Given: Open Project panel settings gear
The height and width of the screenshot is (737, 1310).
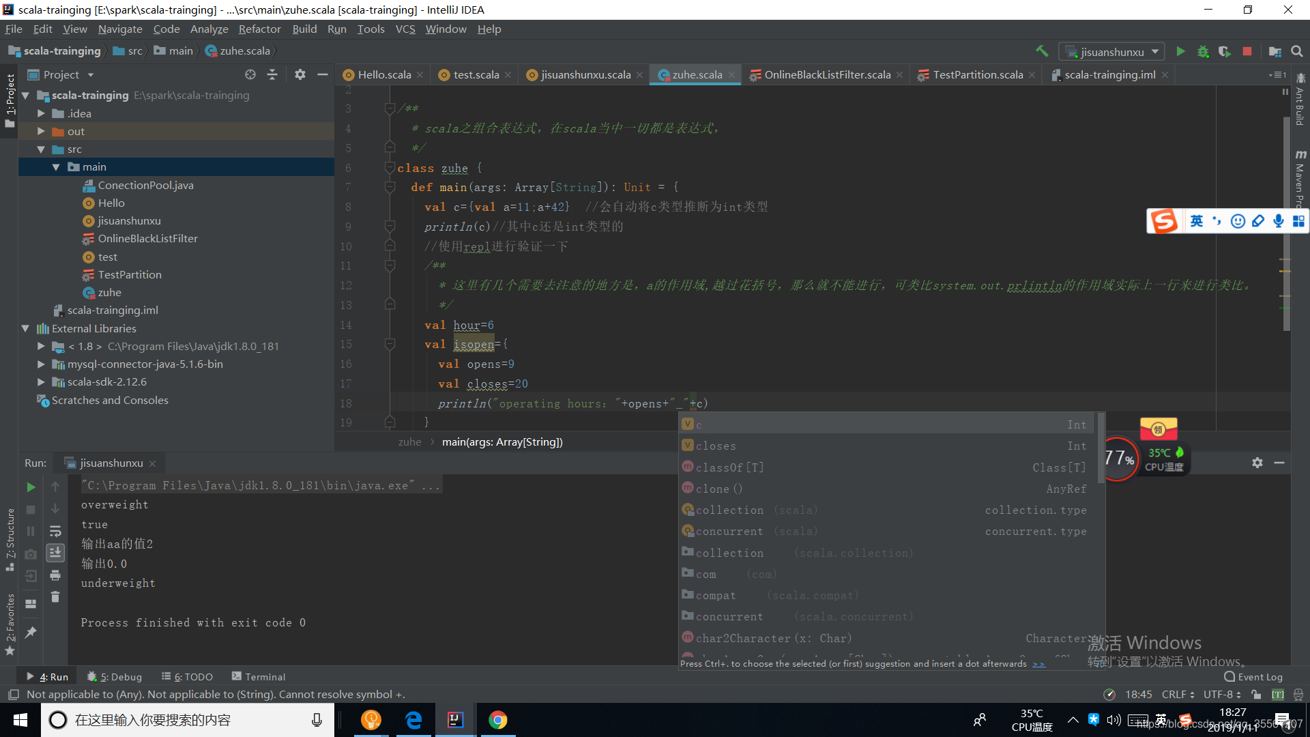Looking at the screenshot, I should coord(300,74).
